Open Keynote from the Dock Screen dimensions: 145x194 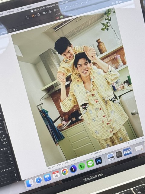click(x=47, y=178)
